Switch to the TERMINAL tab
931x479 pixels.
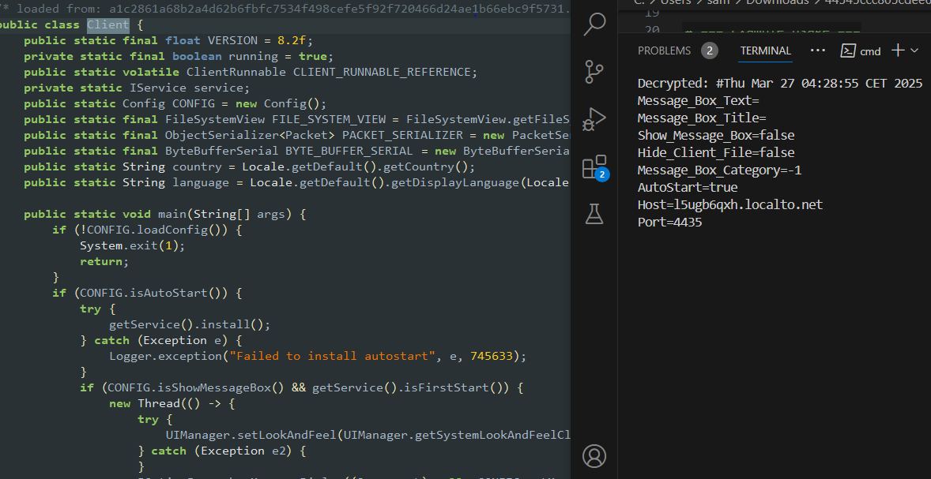pyautogui.click(x=765, y=51)
